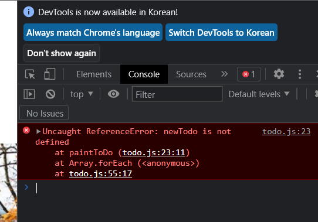This screenshot has height=222, width=318.
Task: Click the Array.forEach anonymous stack line text
Action: (127, 163)
